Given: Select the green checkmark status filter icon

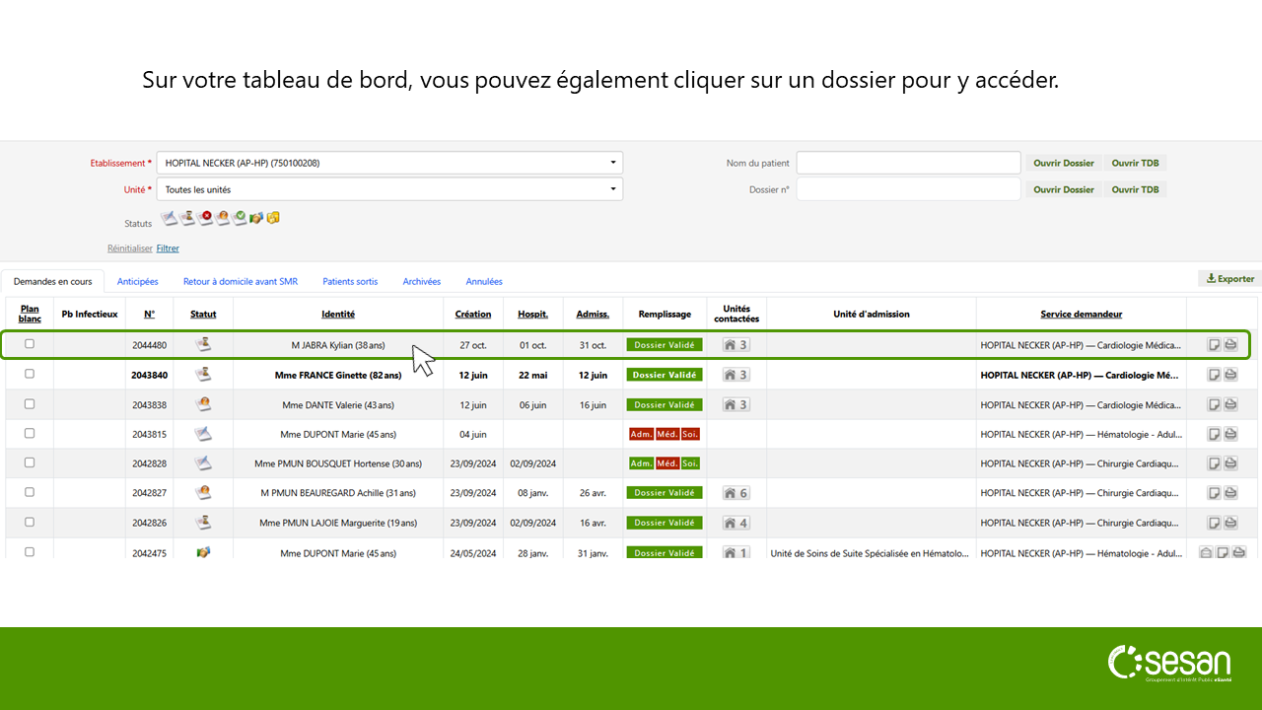Looking at the screenshot, I should coord(240,218).
